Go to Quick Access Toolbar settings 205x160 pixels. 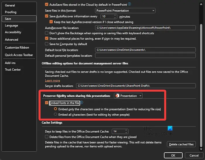click(19, 55)
